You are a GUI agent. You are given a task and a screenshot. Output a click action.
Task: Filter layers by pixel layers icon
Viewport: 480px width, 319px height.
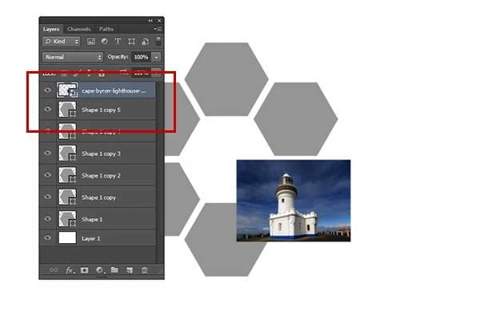tap(91, 42)
